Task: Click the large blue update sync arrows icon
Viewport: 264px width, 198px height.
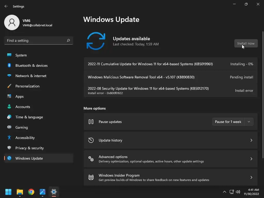Action: point(96,41)
